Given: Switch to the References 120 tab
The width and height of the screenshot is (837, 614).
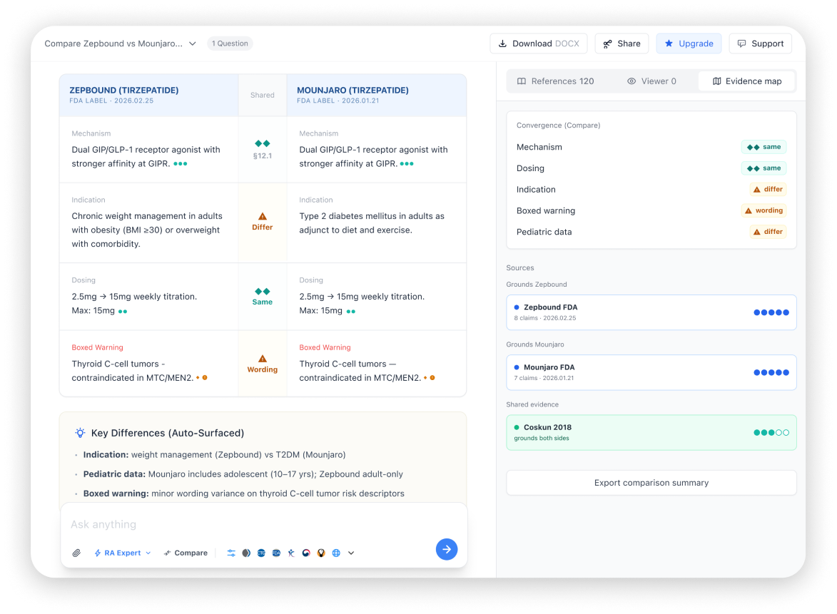Looking at the screenshot, I should (556, 81).
